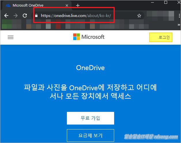Reload the OneDrive page
This screenshot has width=181, height=143.
(x=25, y=16)
